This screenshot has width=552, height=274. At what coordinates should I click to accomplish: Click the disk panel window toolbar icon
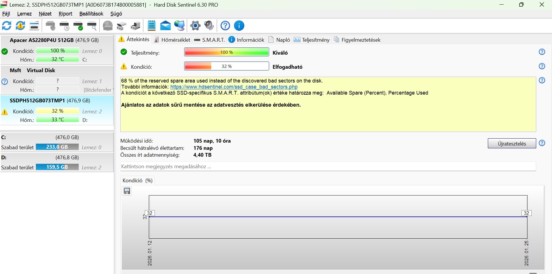pos(34,26)
